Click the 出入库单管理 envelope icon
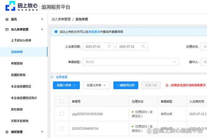 7,29
